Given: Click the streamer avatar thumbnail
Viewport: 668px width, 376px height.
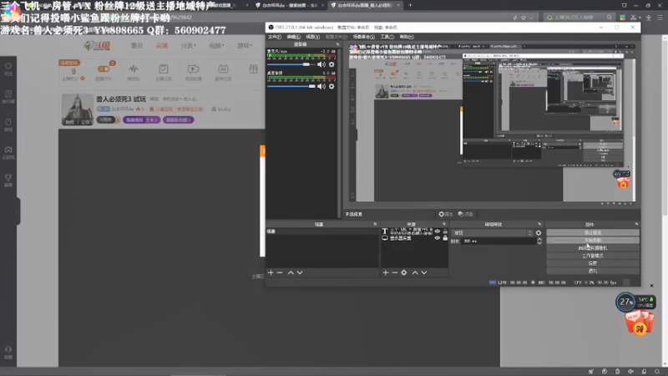Looking at the screenshot, I should pos(77,109).
